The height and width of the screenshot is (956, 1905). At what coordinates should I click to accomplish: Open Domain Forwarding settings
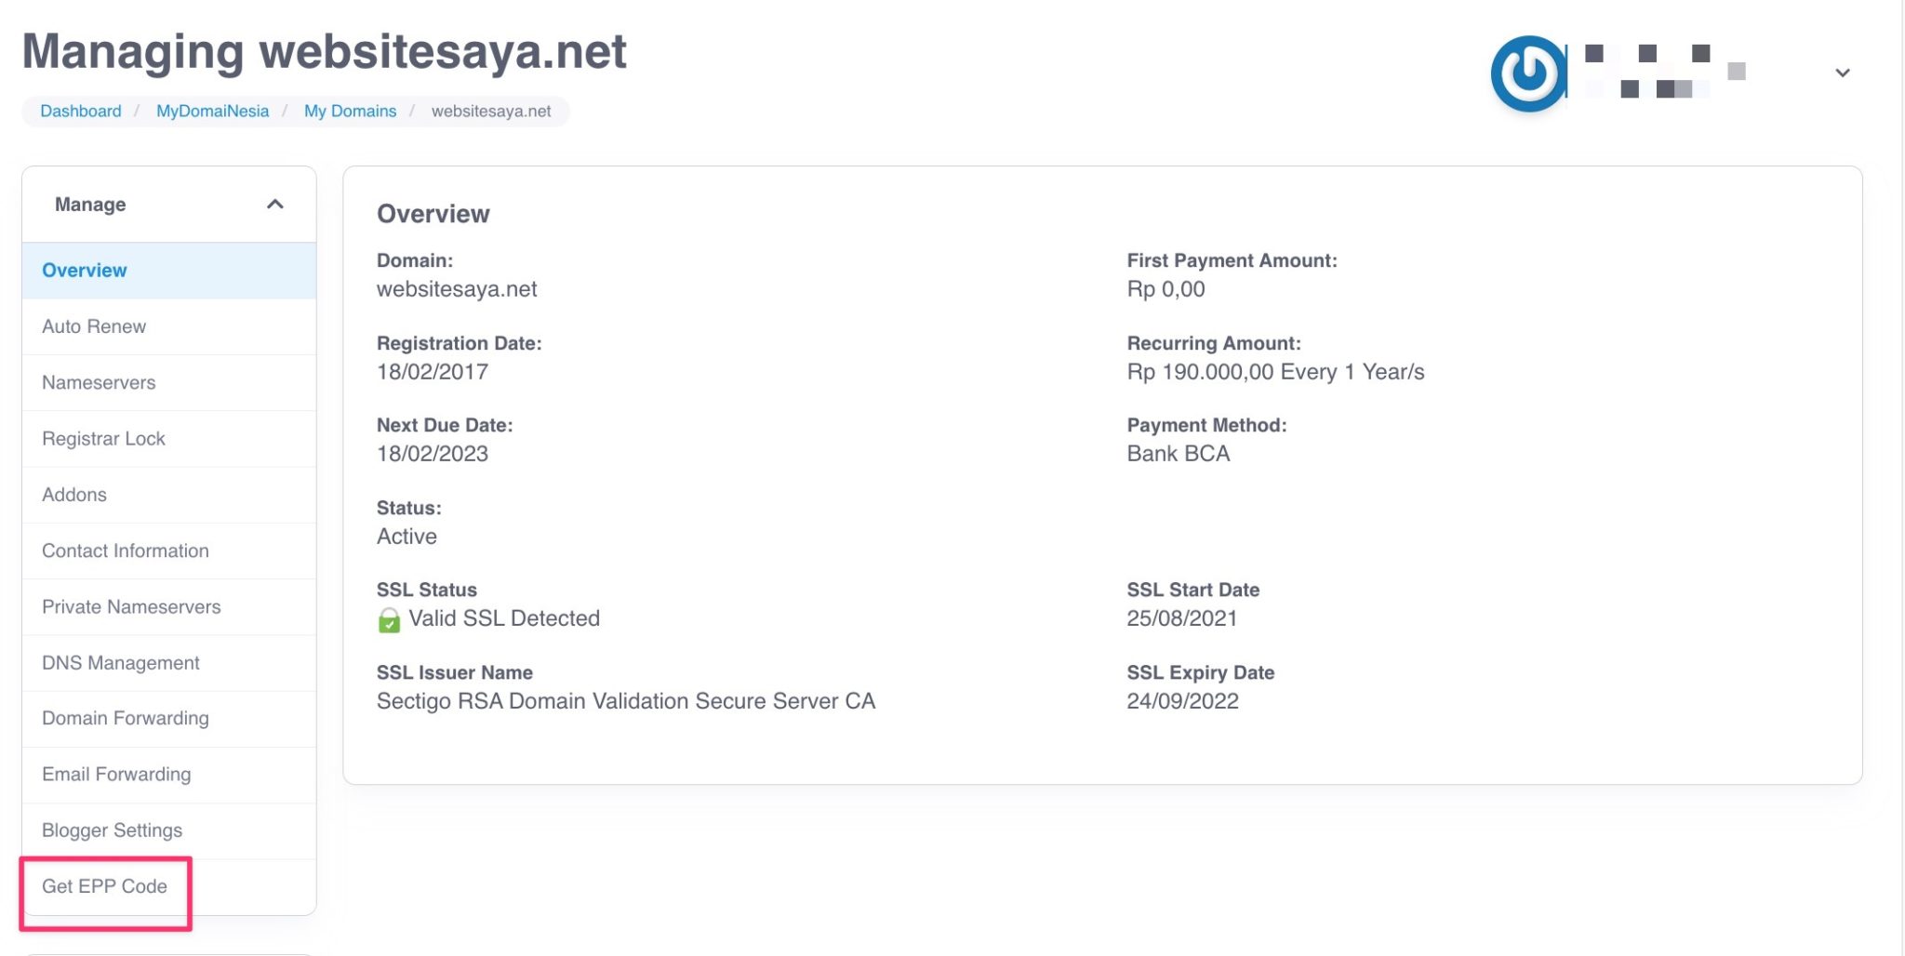[125, 718]
